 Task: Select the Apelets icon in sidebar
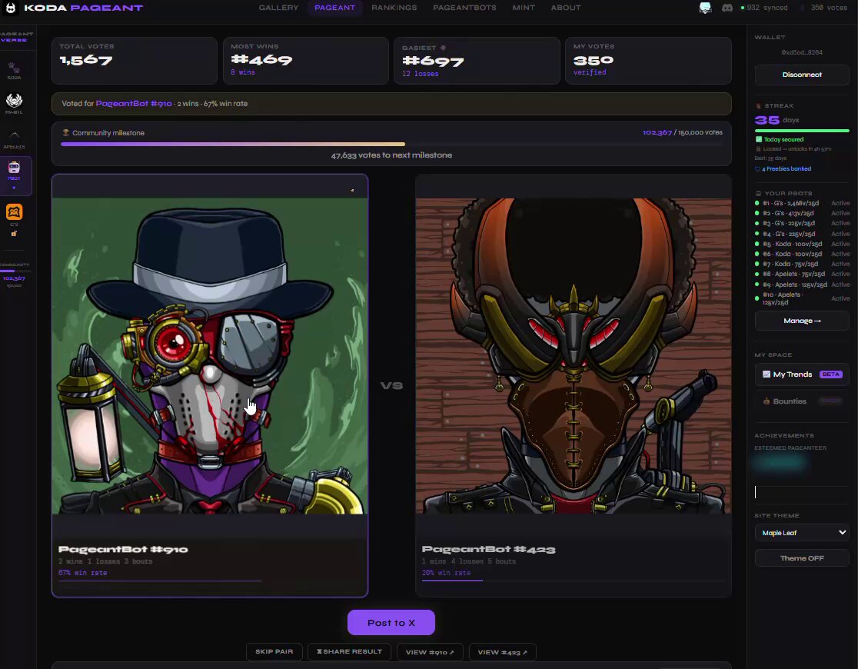click(15, 135)
